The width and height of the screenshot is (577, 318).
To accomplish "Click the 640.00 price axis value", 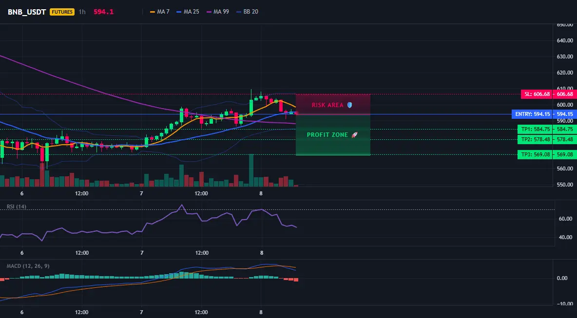I will (x=565, y=40).
